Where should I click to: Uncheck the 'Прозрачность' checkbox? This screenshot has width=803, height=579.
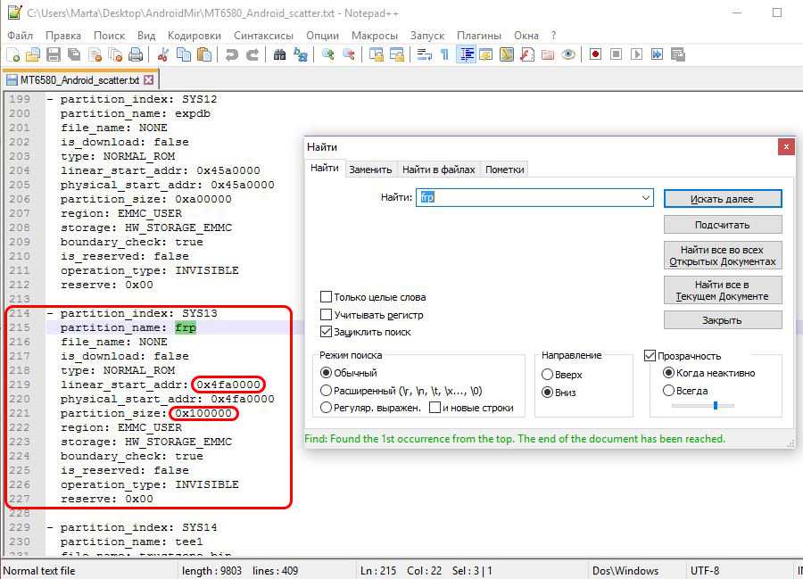[650, 356]
